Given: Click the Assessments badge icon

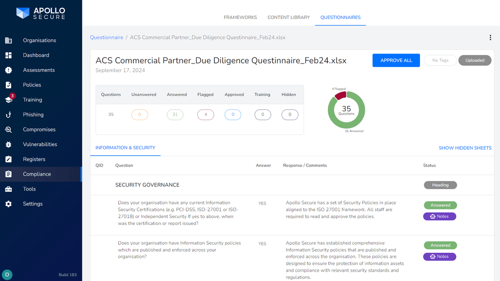Looking at the screenshot, I should click(9, 70).
